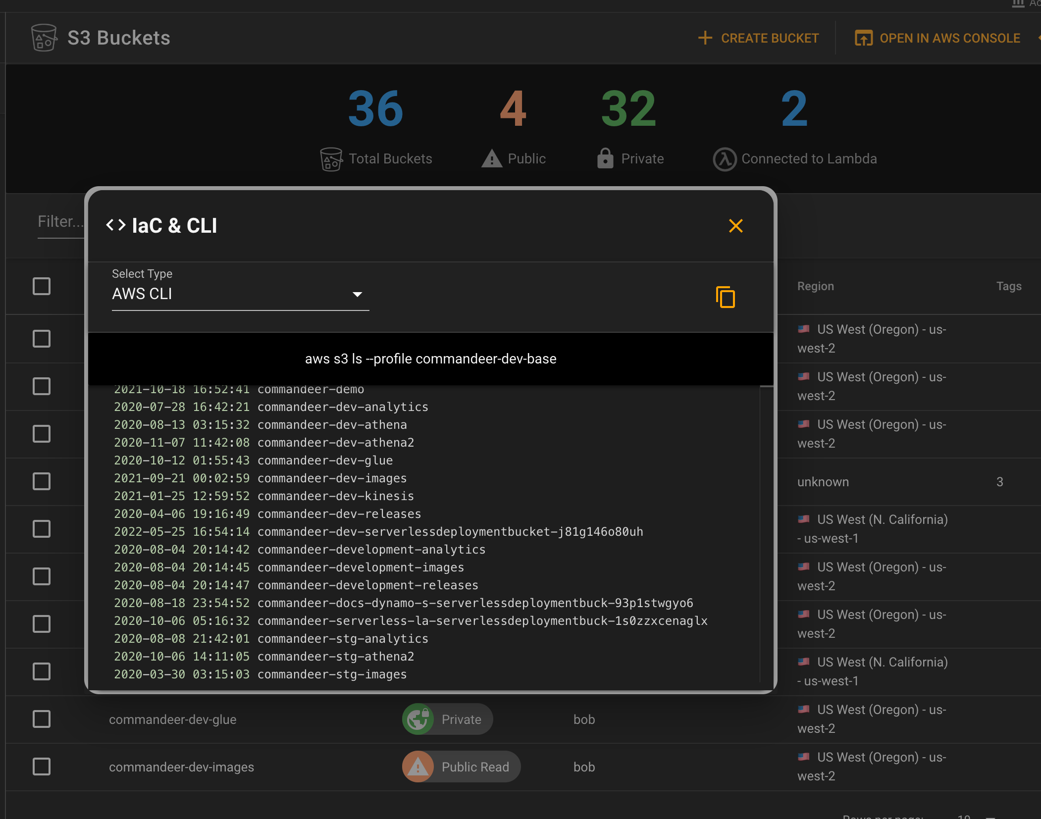This screenshot has width=1041, height=819.
Task: Click the commandeer-dev-glue bucket name
Action: point(172,719)
